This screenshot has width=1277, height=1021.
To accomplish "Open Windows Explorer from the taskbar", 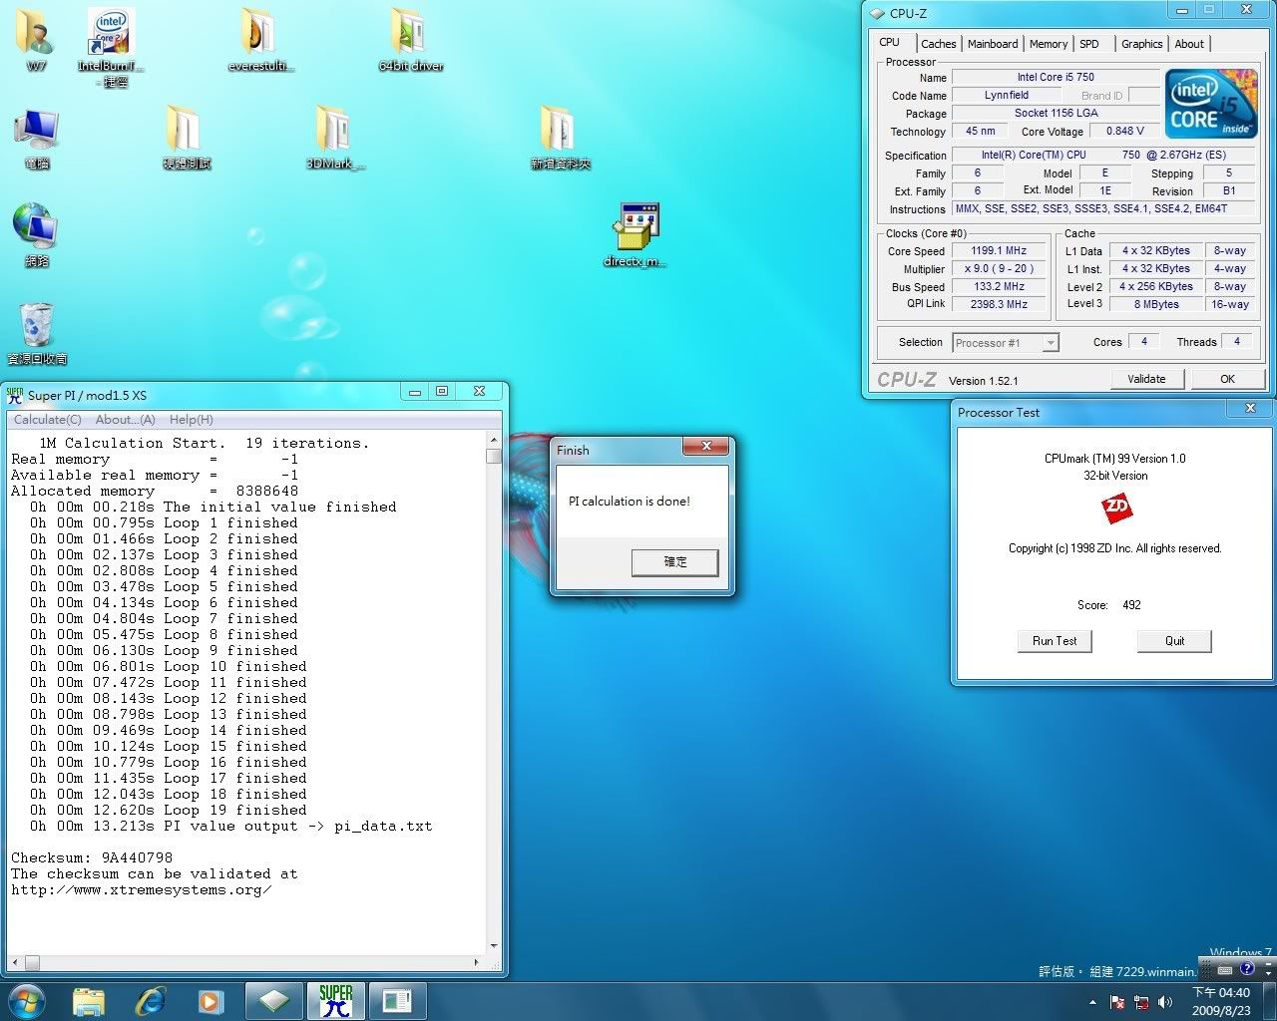I will [89, 1001].
